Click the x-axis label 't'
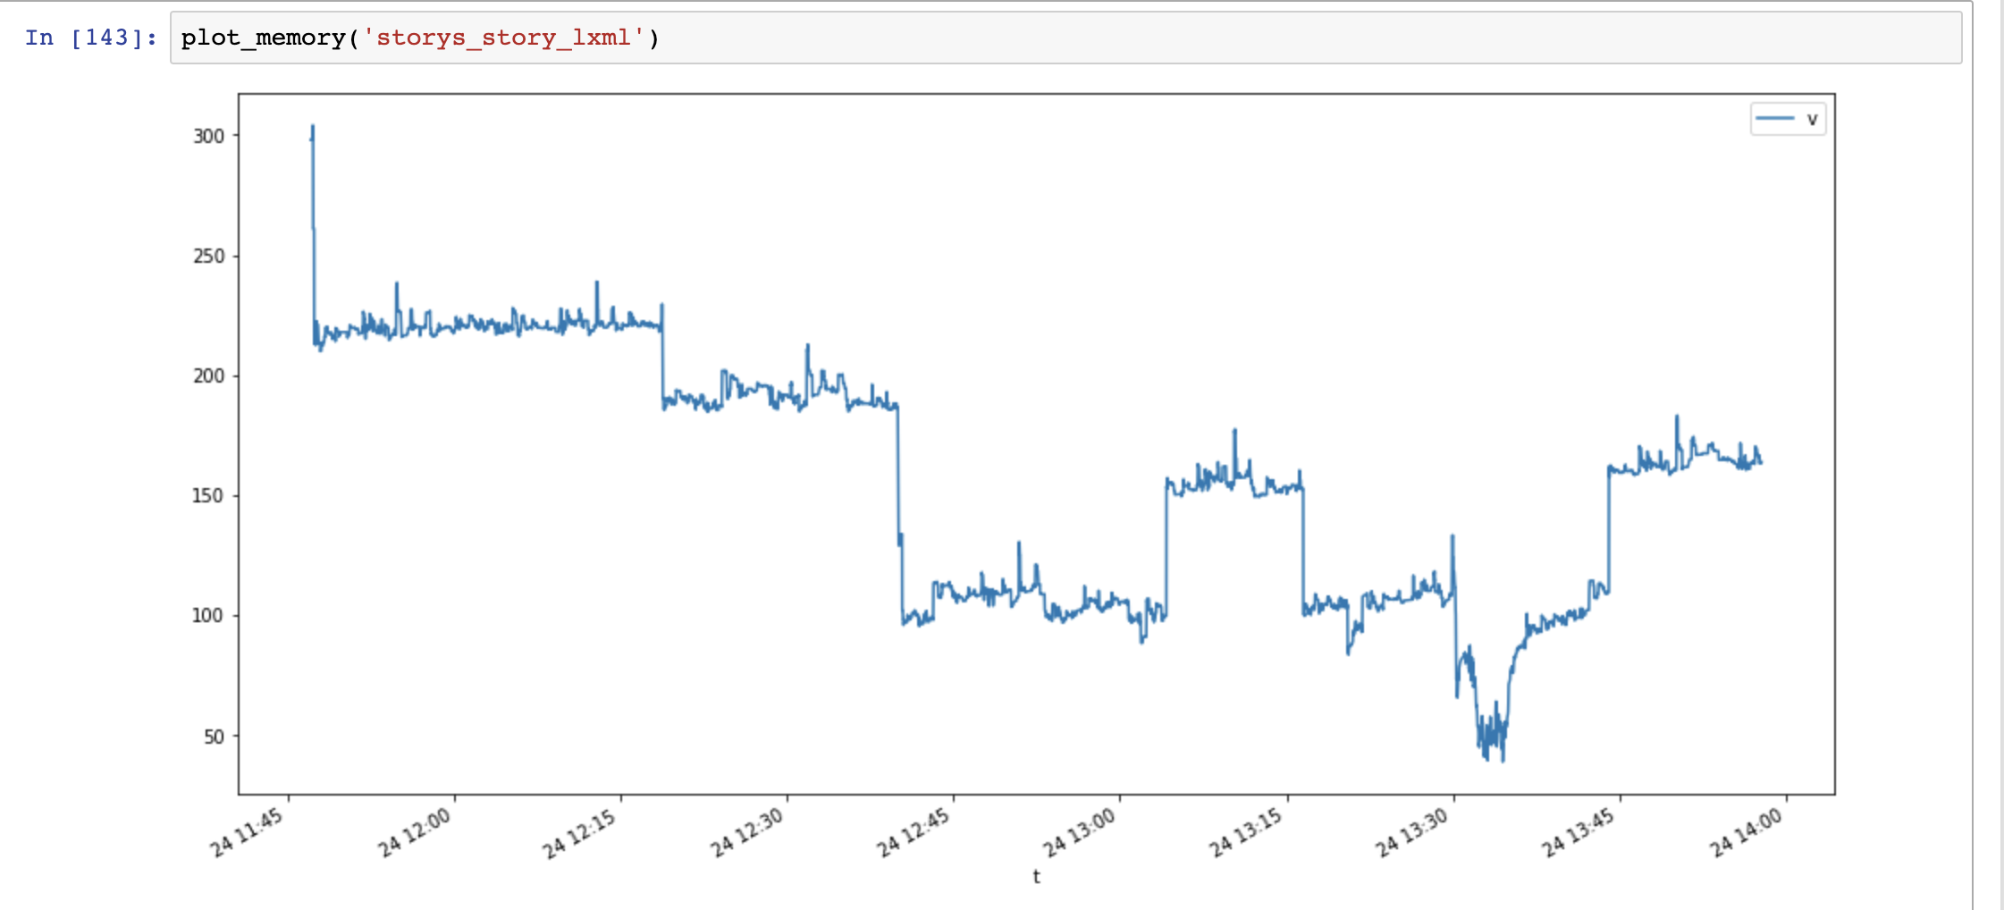 (1035, 877)
